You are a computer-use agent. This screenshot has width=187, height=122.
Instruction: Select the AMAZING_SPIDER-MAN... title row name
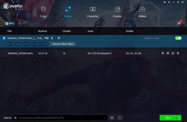point(21,53)
